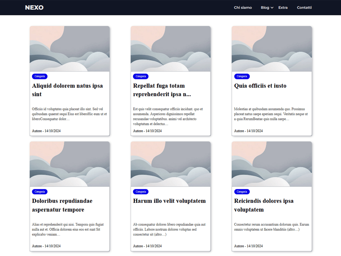Open the Chi siamo page

point(243,7)
